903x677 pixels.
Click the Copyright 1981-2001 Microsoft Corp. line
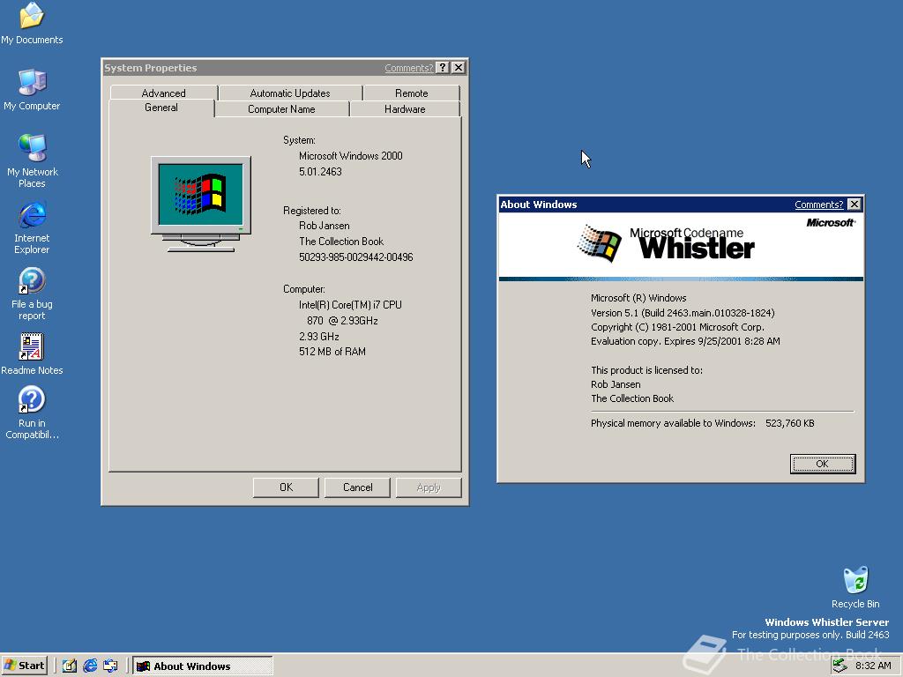click(677, 327)
